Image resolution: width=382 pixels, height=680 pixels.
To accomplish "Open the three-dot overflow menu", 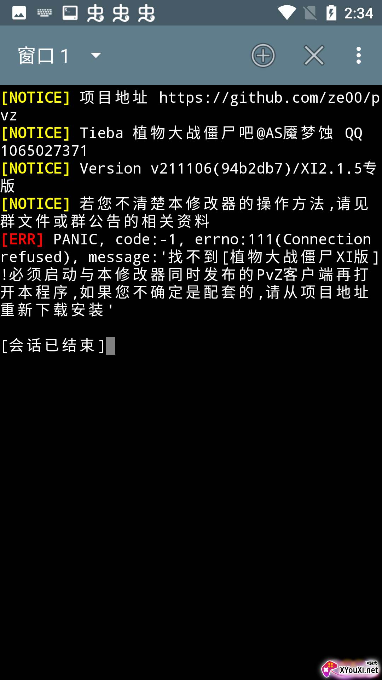I will 359,56.
